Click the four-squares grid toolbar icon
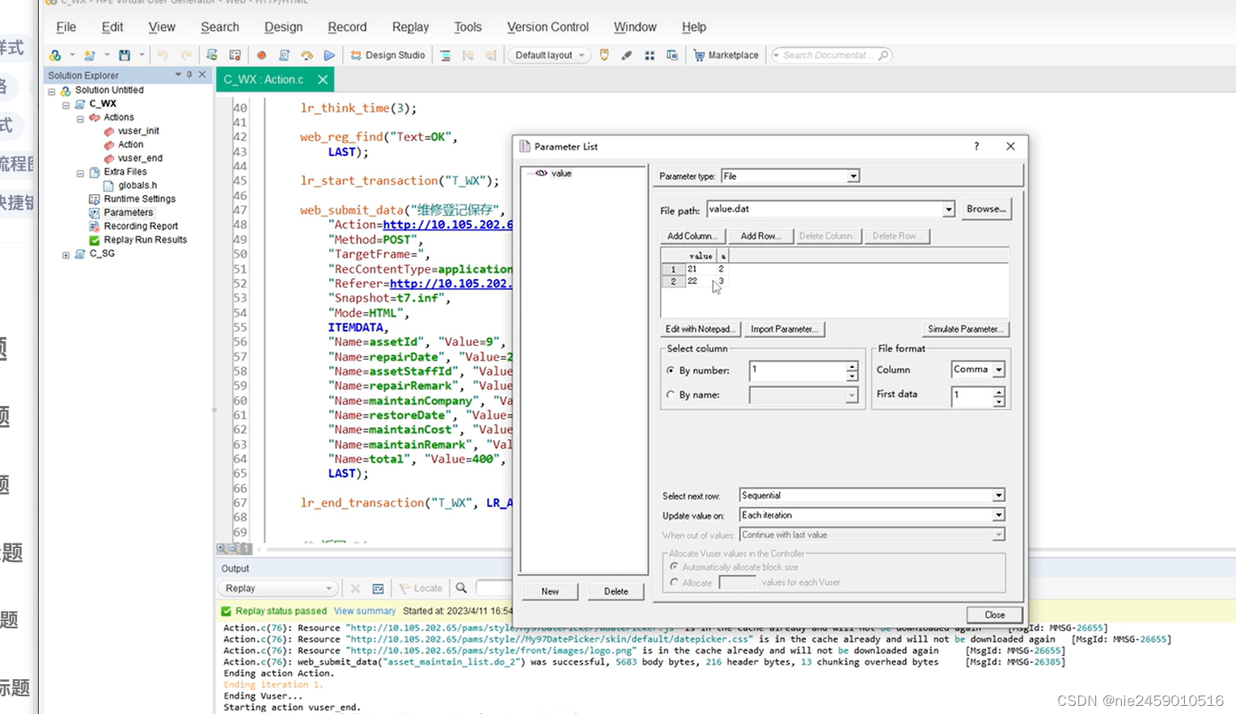Screen dimensions: 1236x714 coord(650,56)
